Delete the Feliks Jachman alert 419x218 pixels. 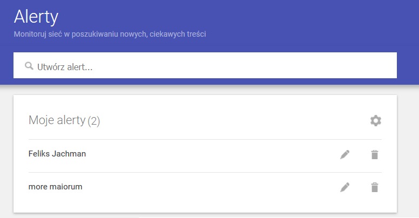(x=375, y=155)
